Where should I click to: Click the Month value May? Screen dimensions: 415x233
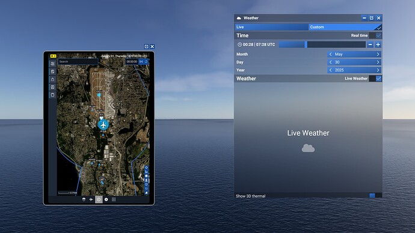click(x=339, y=54)
